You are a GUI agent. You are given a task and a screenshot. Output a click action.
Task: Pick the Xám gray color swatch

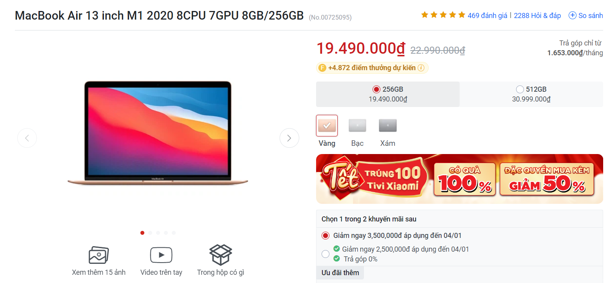click(x=387, y=125)
